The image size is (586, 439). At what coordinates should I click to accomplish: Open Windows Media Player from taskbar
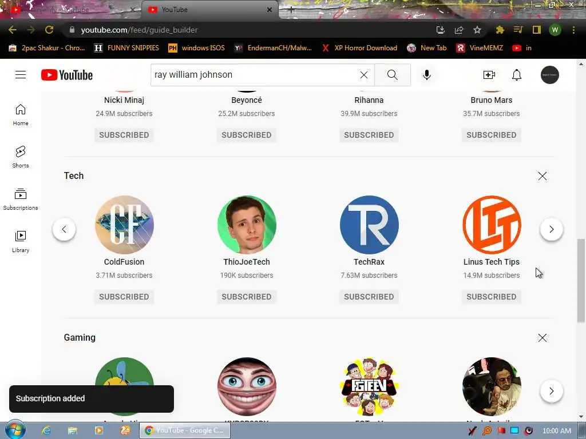point(99,430)
